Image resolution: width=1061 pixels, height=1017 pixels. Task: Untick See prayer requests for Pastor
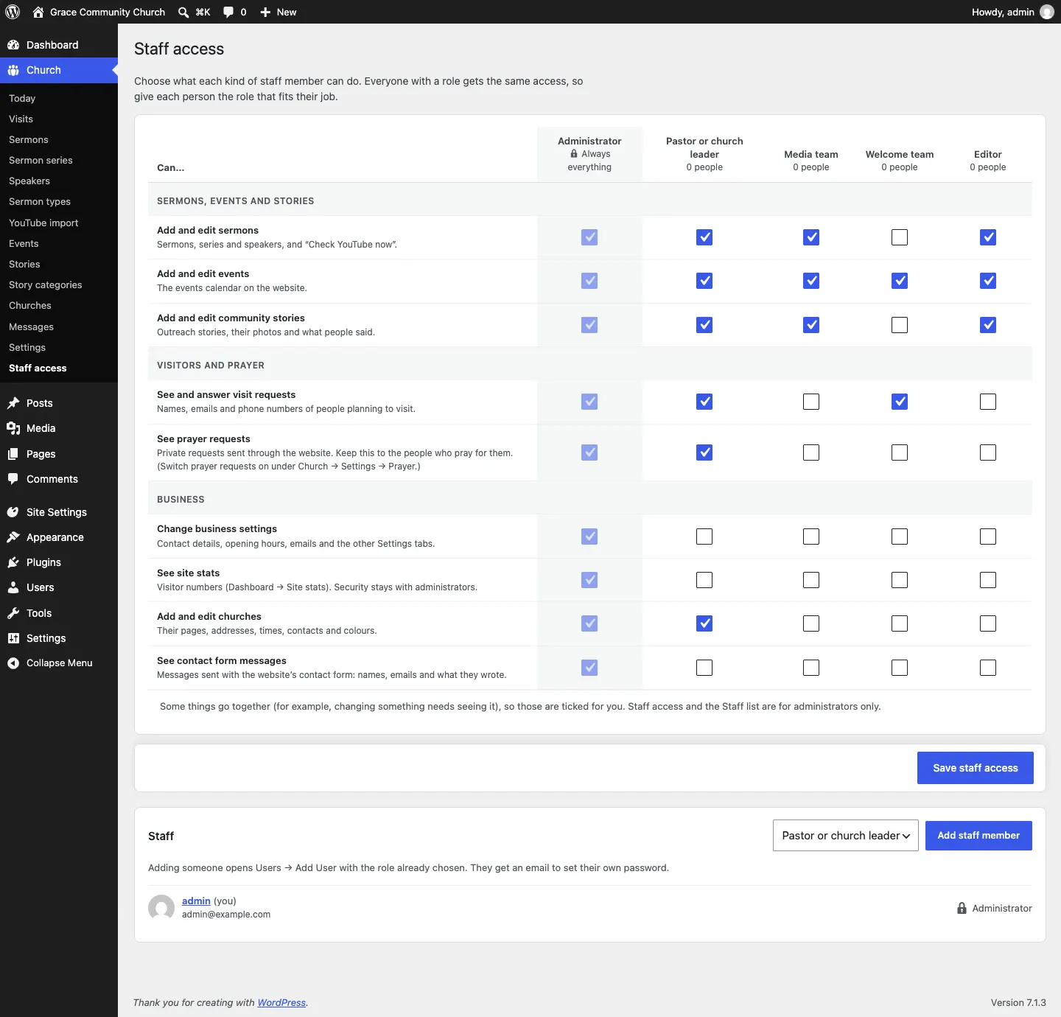pyautogui.click(x=704, y=452)
